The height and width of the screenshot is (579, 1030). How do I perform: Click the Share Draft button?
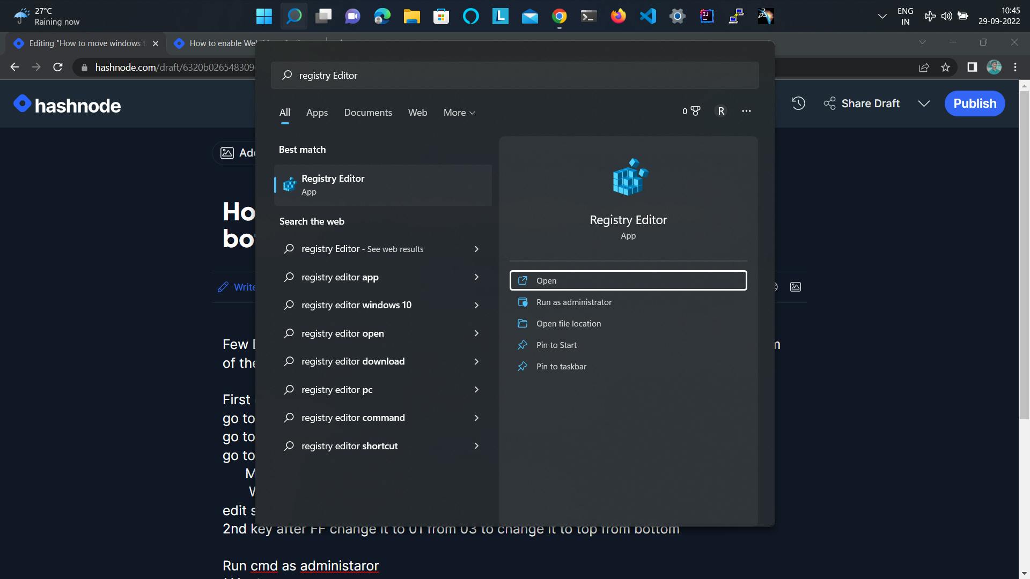coord(862,104)
